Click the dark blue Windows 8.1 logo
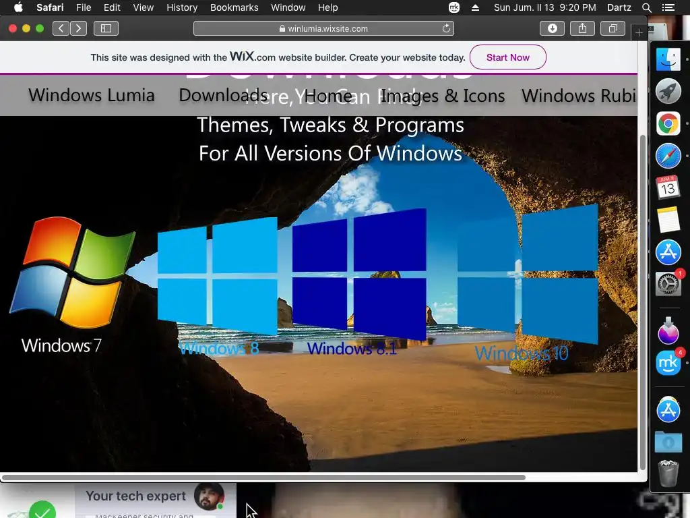690x518 pixels. tap(359, 275)
